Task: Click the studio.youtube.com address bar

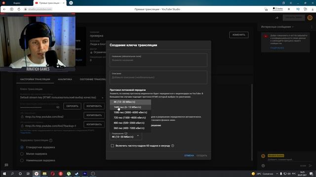Action: point(40,9)
